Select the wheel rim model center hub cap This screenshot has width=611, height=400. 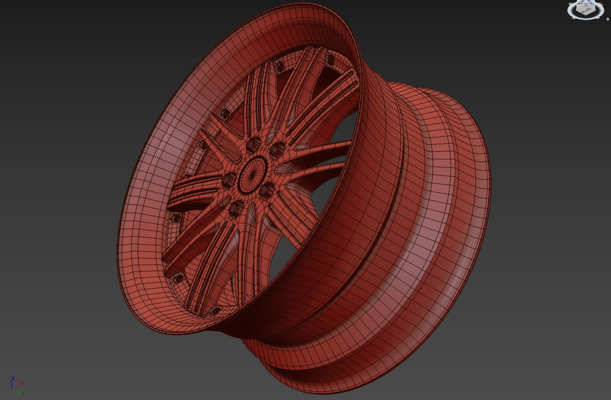(252, 174)
